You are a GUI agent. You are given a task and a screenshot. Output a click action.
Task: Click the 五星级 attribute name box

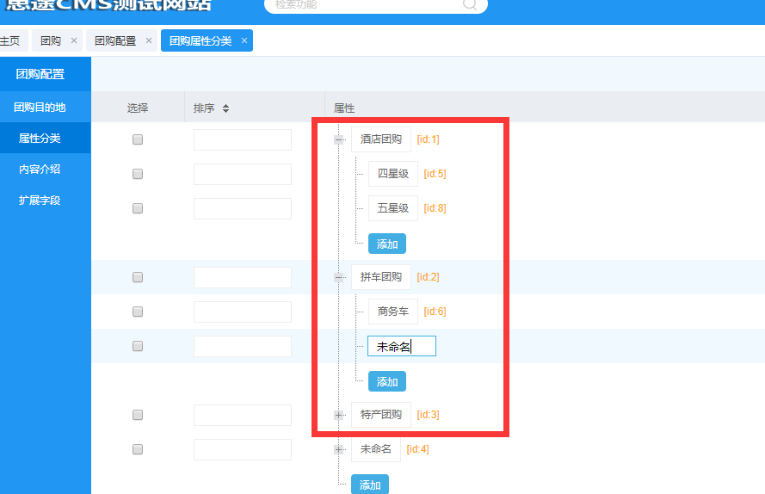(x=392, y=208)
